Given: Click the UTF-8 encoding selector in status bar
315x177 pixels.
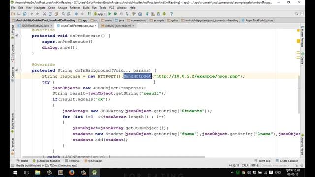Looking at the screenshot, I should pos(255,166).
